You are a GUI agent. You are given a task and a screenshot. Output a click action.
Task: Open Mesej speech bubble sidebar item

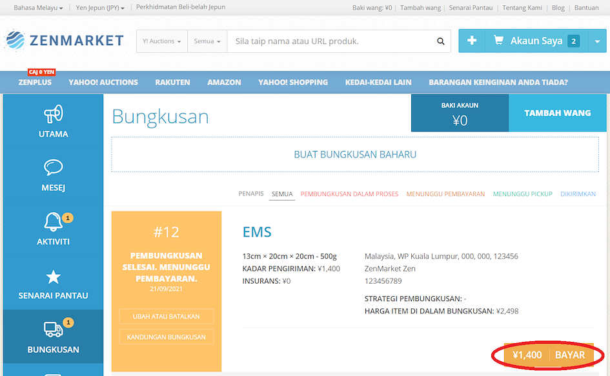[54, 175]
